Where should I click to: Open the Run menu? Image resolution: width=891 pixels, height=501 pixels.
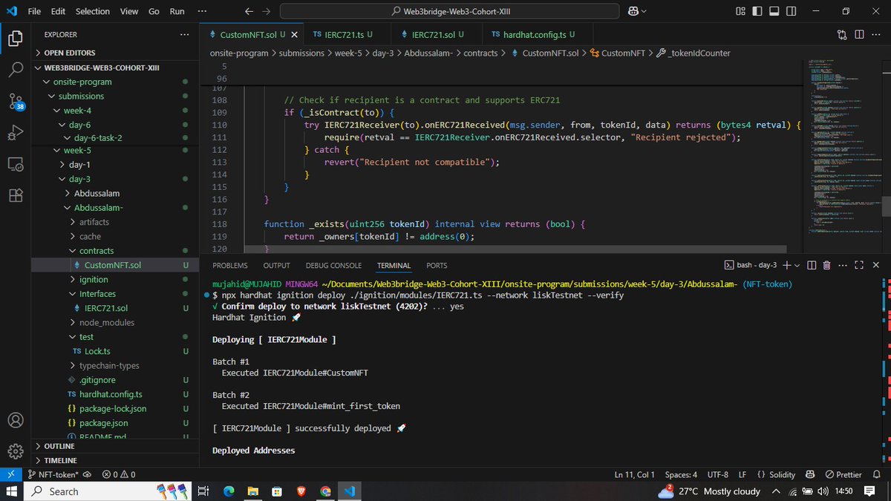point(177,11)
